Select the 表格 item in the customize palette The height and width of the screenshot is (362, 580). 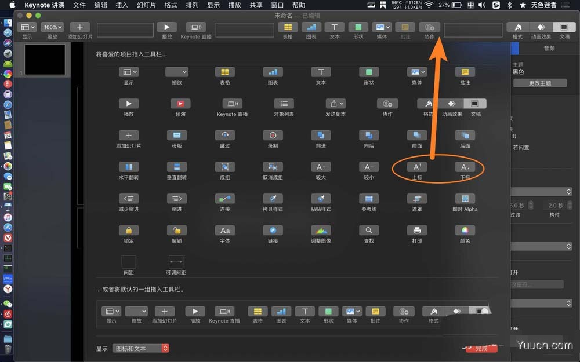[x=225, y=72]
